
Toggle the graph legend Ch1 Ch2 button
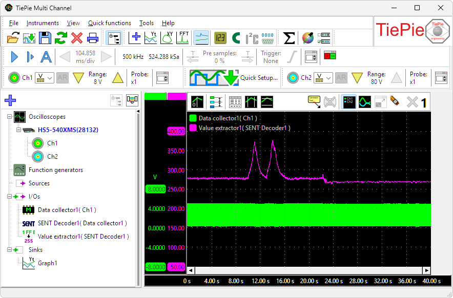[x=348, y=102]
